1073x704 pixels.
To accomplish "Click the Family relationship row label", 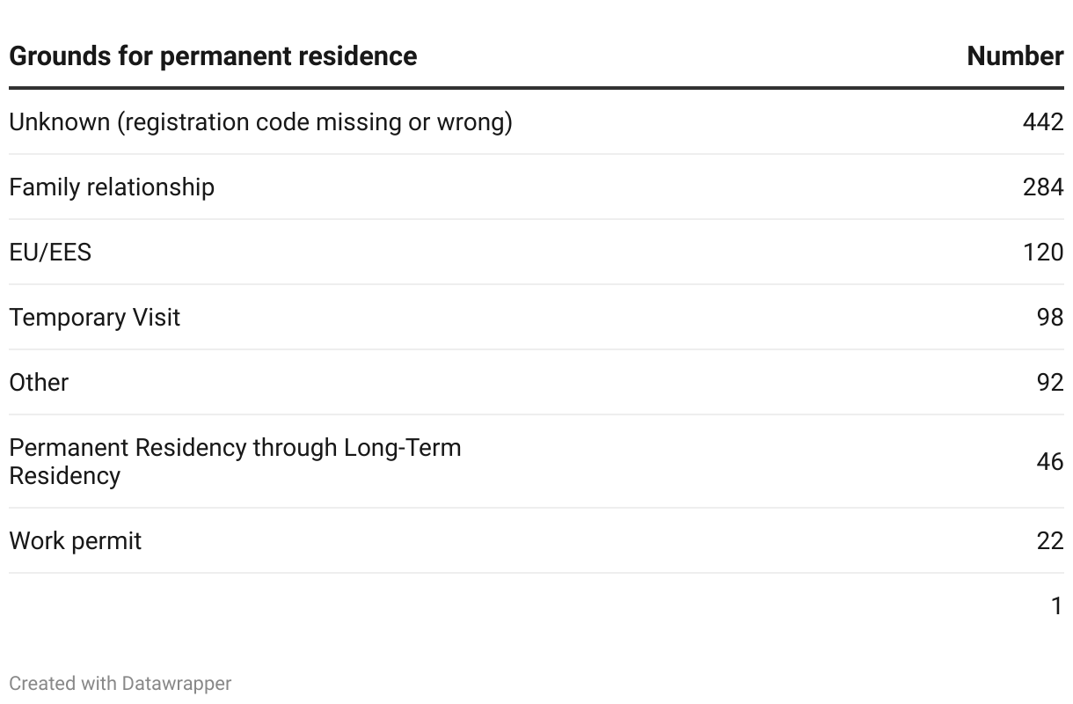I will [112, 187].
